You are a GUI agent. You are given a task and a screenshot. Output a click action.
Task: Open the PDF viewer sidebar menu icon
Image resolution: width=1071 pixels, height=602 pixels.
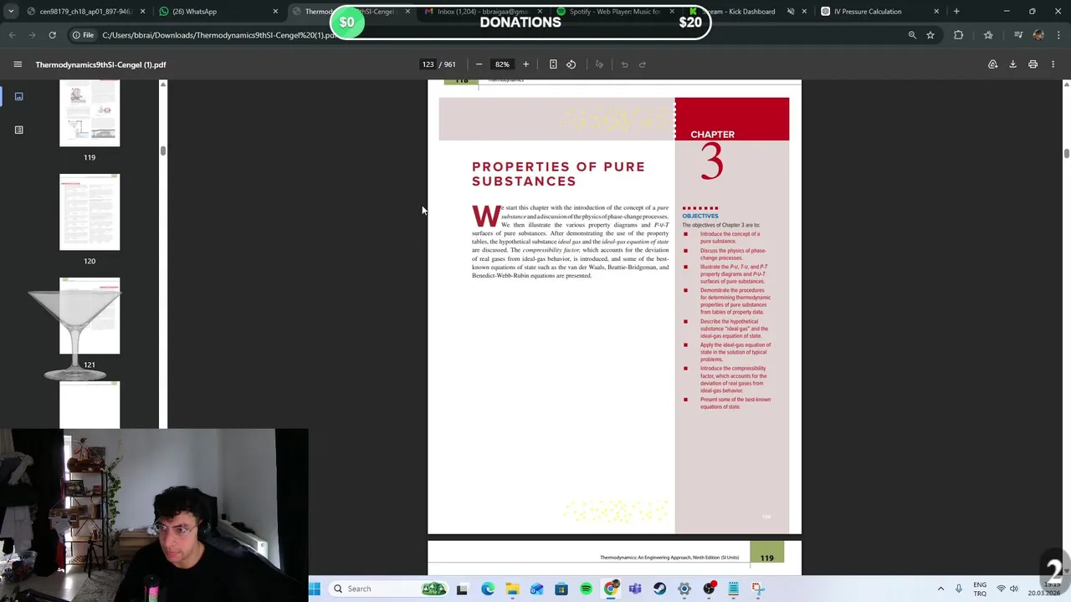[x=18, y=64]
